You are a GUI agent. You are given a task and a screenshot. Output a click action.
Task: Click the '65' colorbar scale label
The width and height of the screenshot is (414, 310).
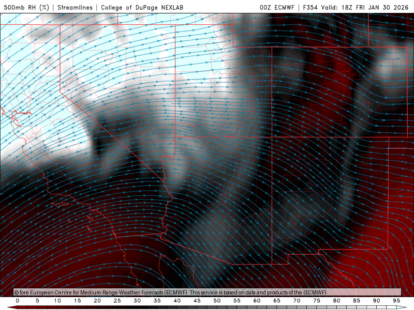[277, 301]
